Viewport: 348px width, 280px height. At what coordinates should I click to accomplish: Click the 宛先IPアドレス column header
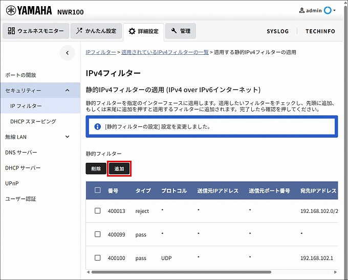point(318,190)
